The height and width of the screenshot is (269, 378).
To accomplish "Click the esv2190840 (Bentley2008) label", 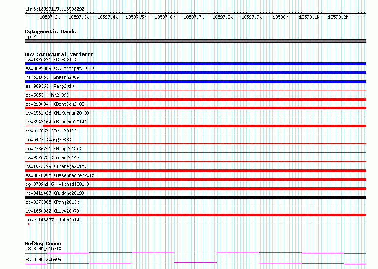I will click(56, 104).
